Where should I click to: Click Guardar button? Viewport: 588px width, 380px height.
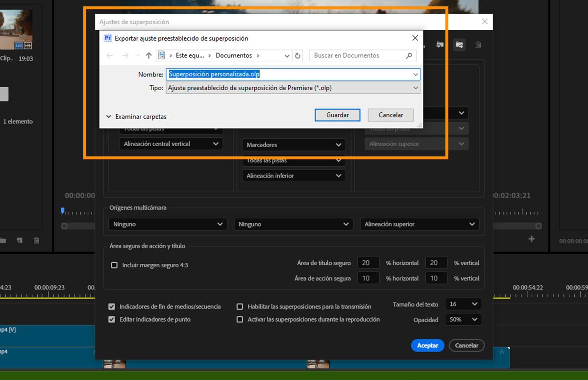[338, 115]
